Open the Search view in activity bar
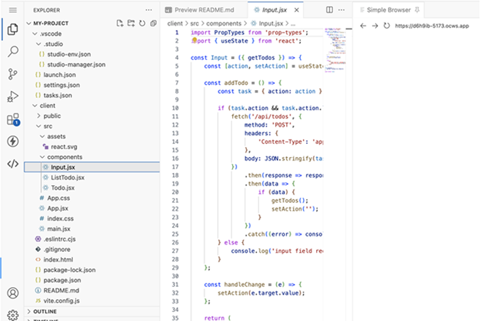This screenshot has height=321, width=480. (x=13, y=51)
